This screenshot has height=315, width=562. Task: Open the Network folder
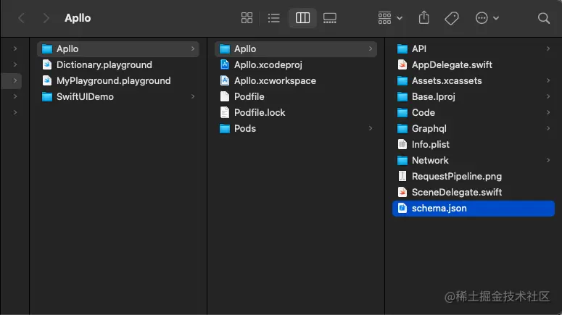point(430,160)
